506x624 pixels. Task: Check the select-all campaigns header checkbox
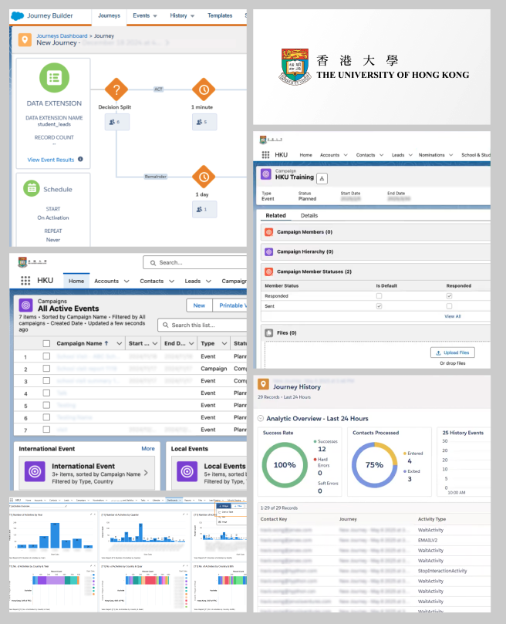point(46,343)
